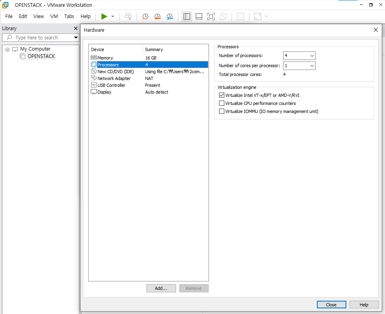Click the Remove hardware button

click(194, 288)
